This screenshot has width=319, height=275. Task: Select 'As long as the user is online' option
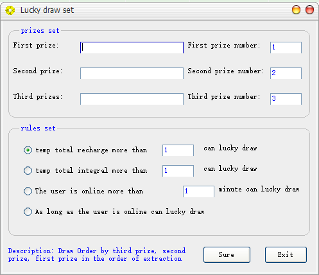coord(28,211)
